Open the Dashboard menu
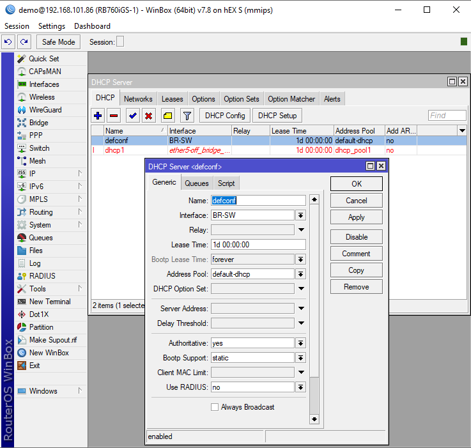 92,26
